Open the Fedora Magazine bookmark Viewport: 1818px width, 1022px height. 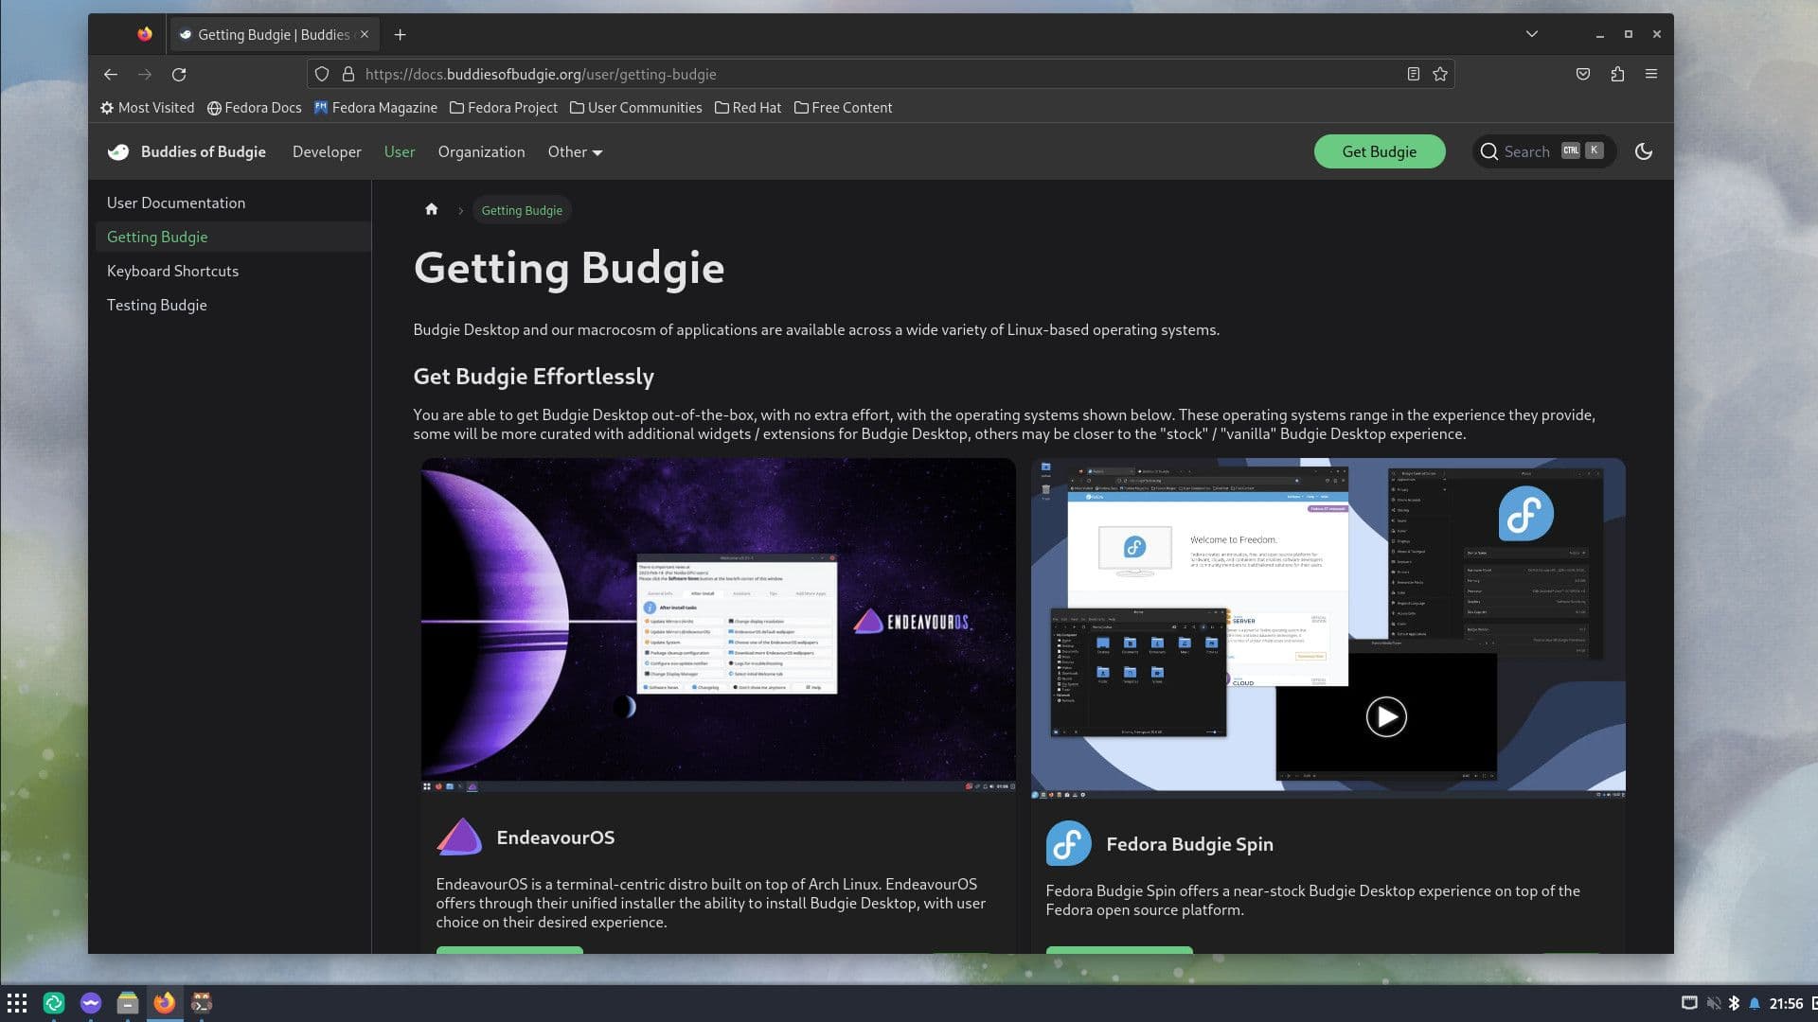[x=375, y=108]
